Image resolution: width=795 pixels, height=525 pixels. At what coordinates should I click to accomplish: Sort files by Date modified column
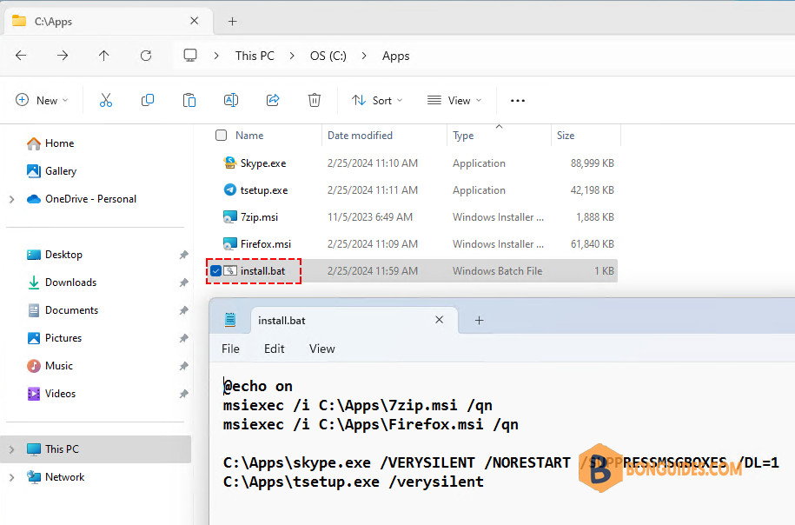[x=360, y=136]
